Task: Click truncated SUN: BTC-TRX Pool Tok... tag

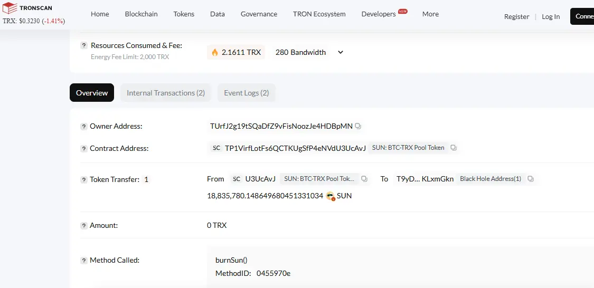Action: [319, 179]
